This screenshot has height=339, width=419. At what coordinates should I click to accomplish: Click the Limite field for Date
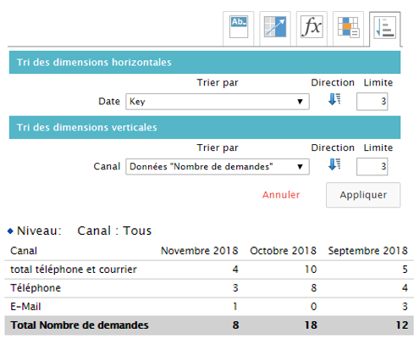pos(372,102)
